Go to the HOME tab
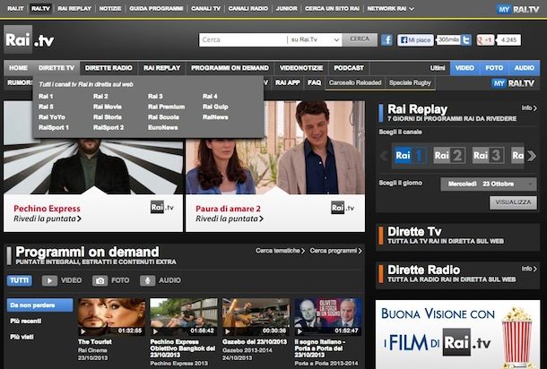Screen dimensions: 547x369 [x=18, y=68]
